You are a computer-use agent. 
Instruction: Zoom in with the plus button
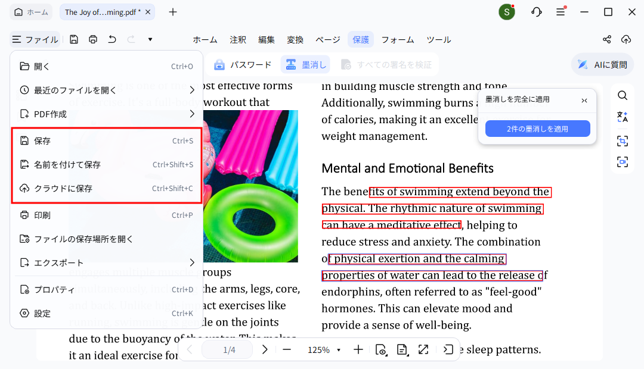tap(358, 350)
